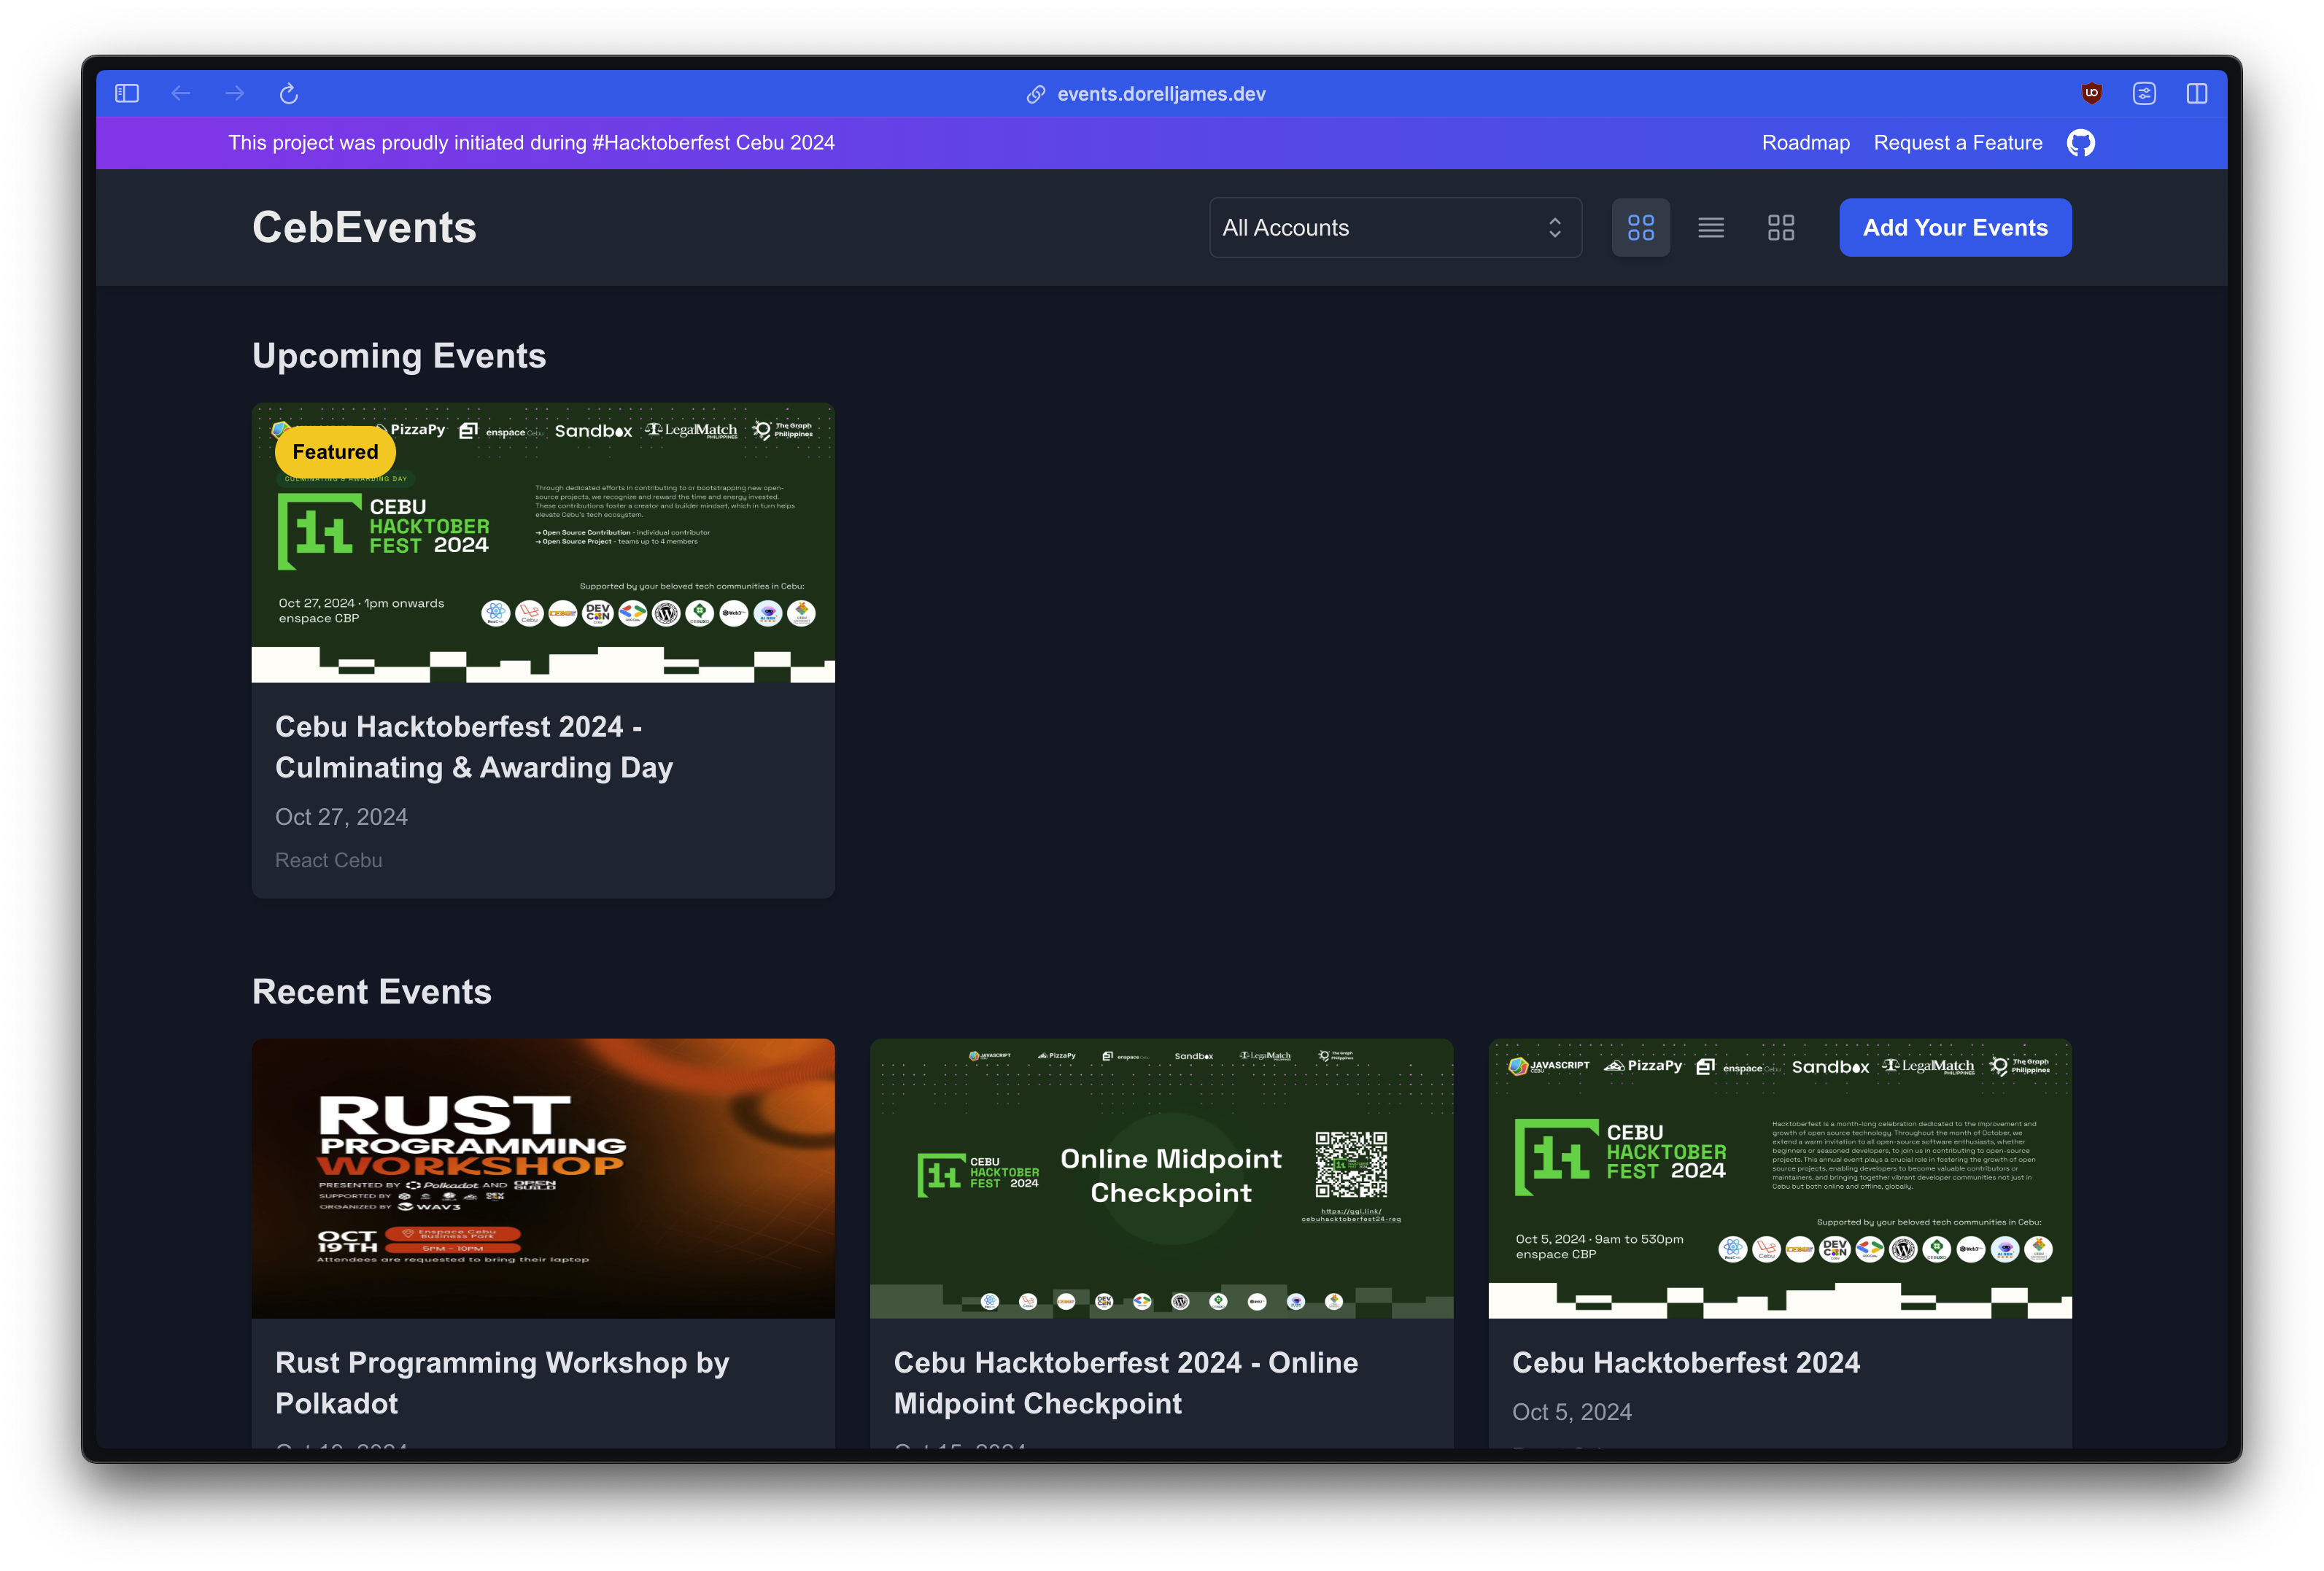Open the Roadmap link
2324x1571 pixels.
coord(1805,143)
